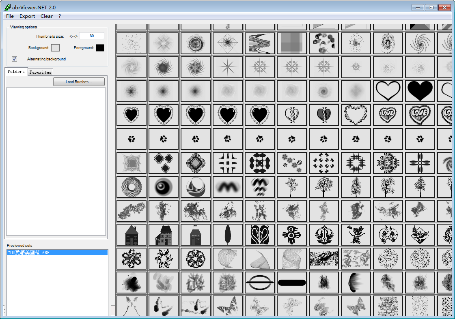Select the wireframe shell mesh brush

point(228,259)
